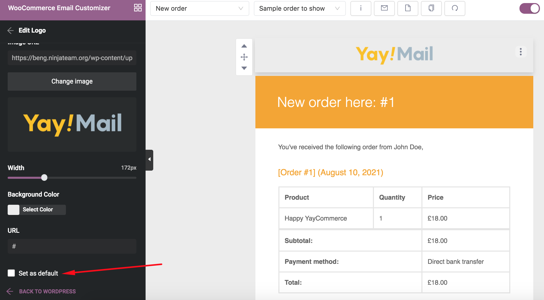Click the URL field containing #
Image resolution: width=544 pixels, height=300 pixels.
[72, 246]
